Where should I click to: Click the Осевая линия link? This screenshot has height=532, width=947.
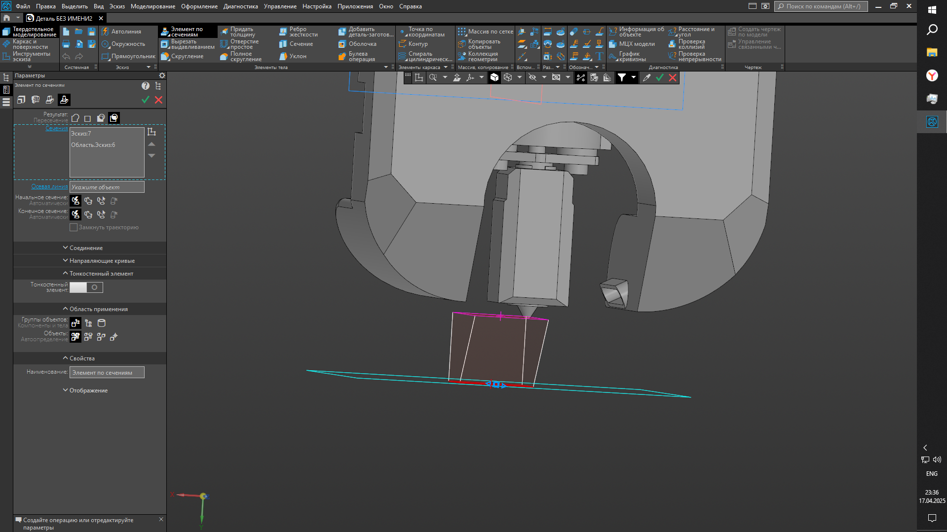pyautogui.click(x=49, y=186)
